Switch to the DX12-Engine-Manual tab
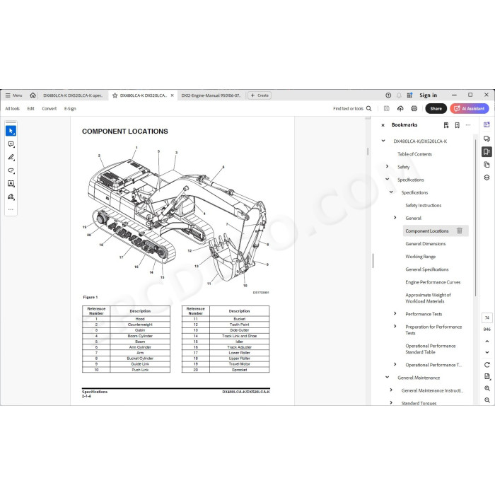The height and width of the screenshot is (495, 495). click(211, 95)
